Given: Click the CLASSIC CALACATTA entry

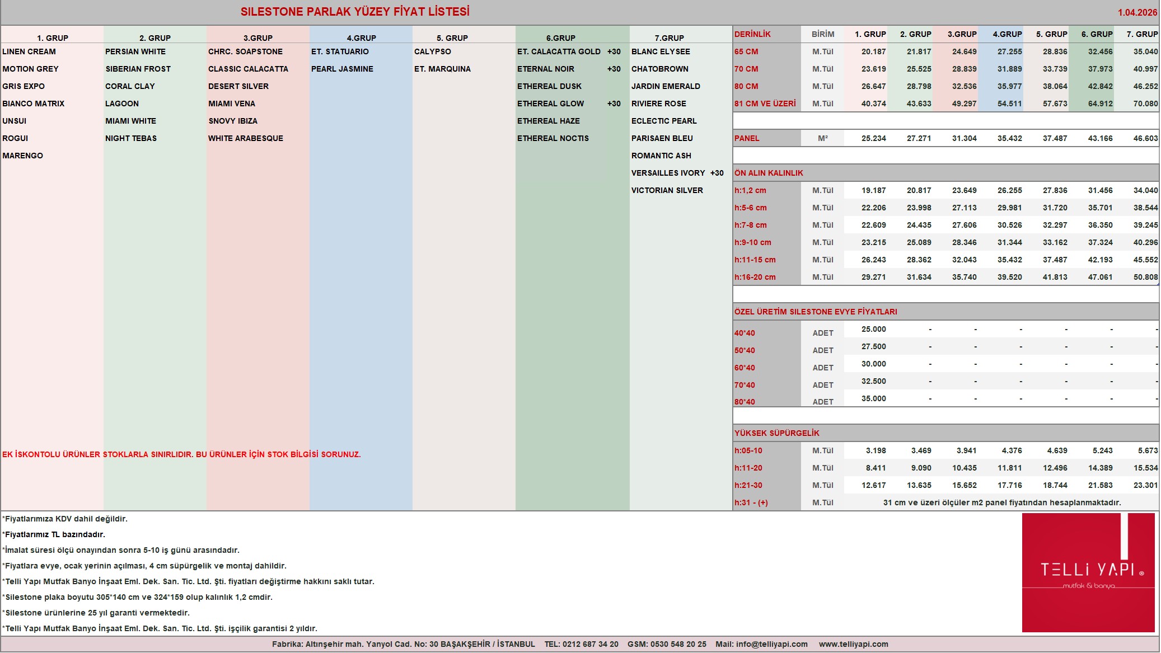Looking at the screenshot, I should tap(248, 69).
